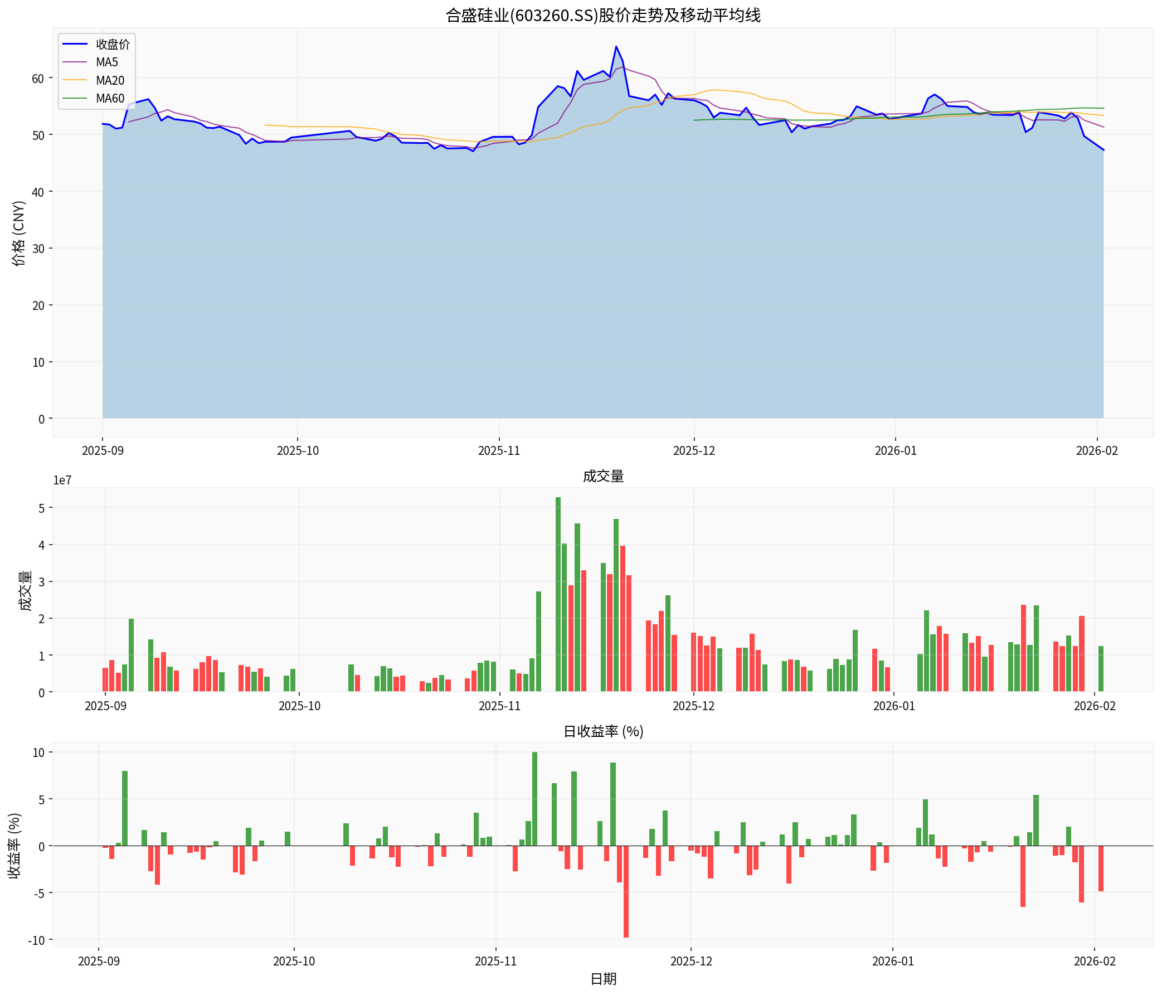
Task: Click the tallest green daily return bar
Action: (534, 799)
